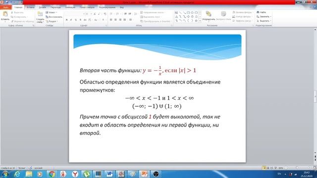Click the clear formatting icon
317x178 pixels.
(x=105, y=14)
